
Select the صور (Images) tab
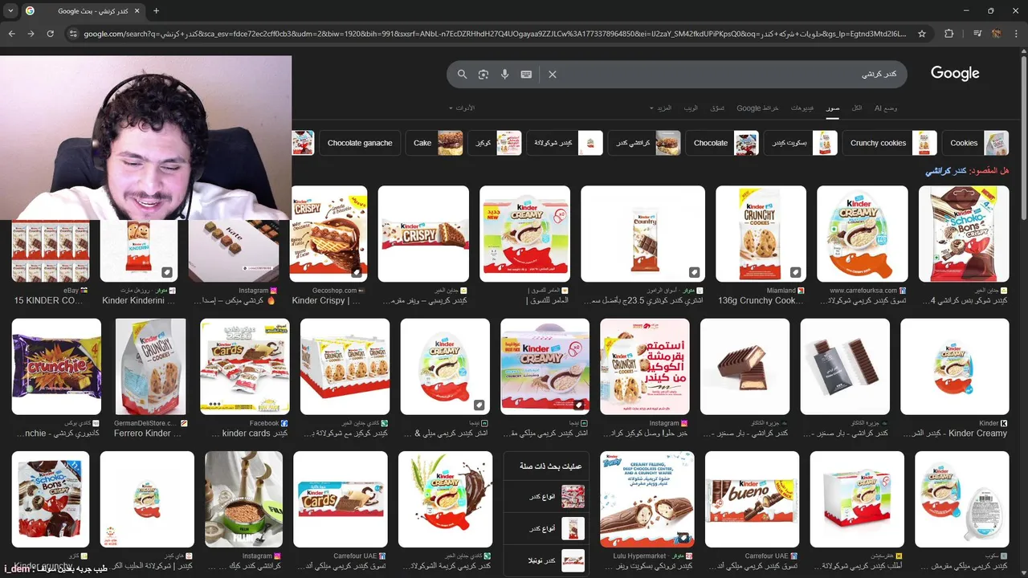pos(834,108)
